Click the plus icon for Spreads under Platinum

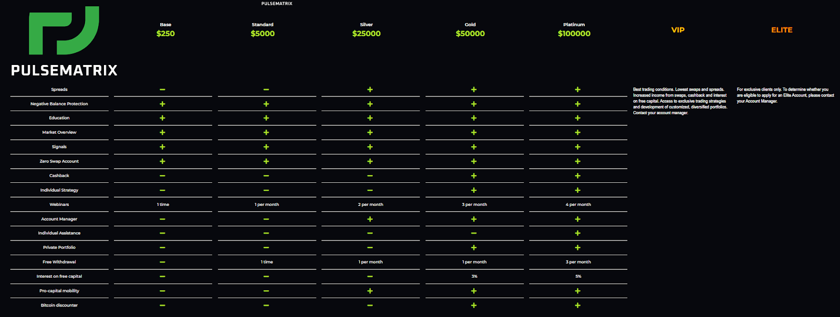pos(577,90)
